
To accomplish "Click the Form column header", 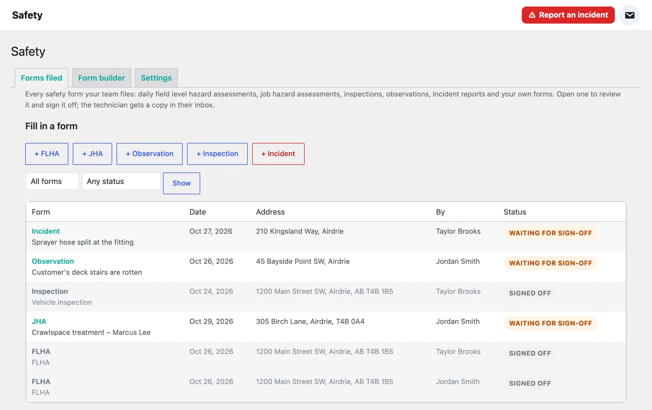I will click(41, 212).
